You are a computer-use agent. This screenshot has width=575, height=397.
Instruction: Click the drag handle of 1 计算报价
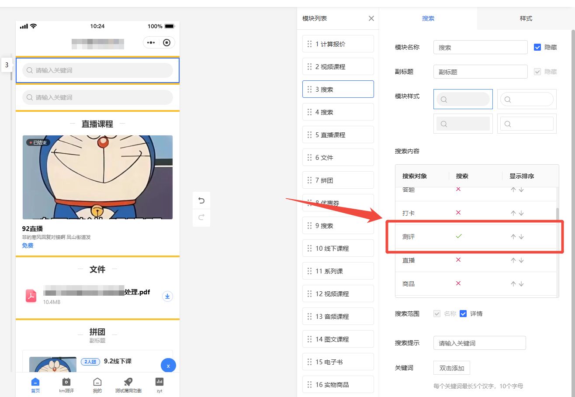[310, 44]
